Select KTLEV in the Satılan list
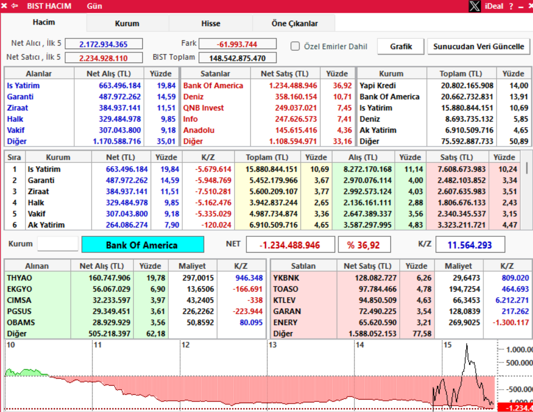This screenshot has height=412, width=533. point(284,300)
